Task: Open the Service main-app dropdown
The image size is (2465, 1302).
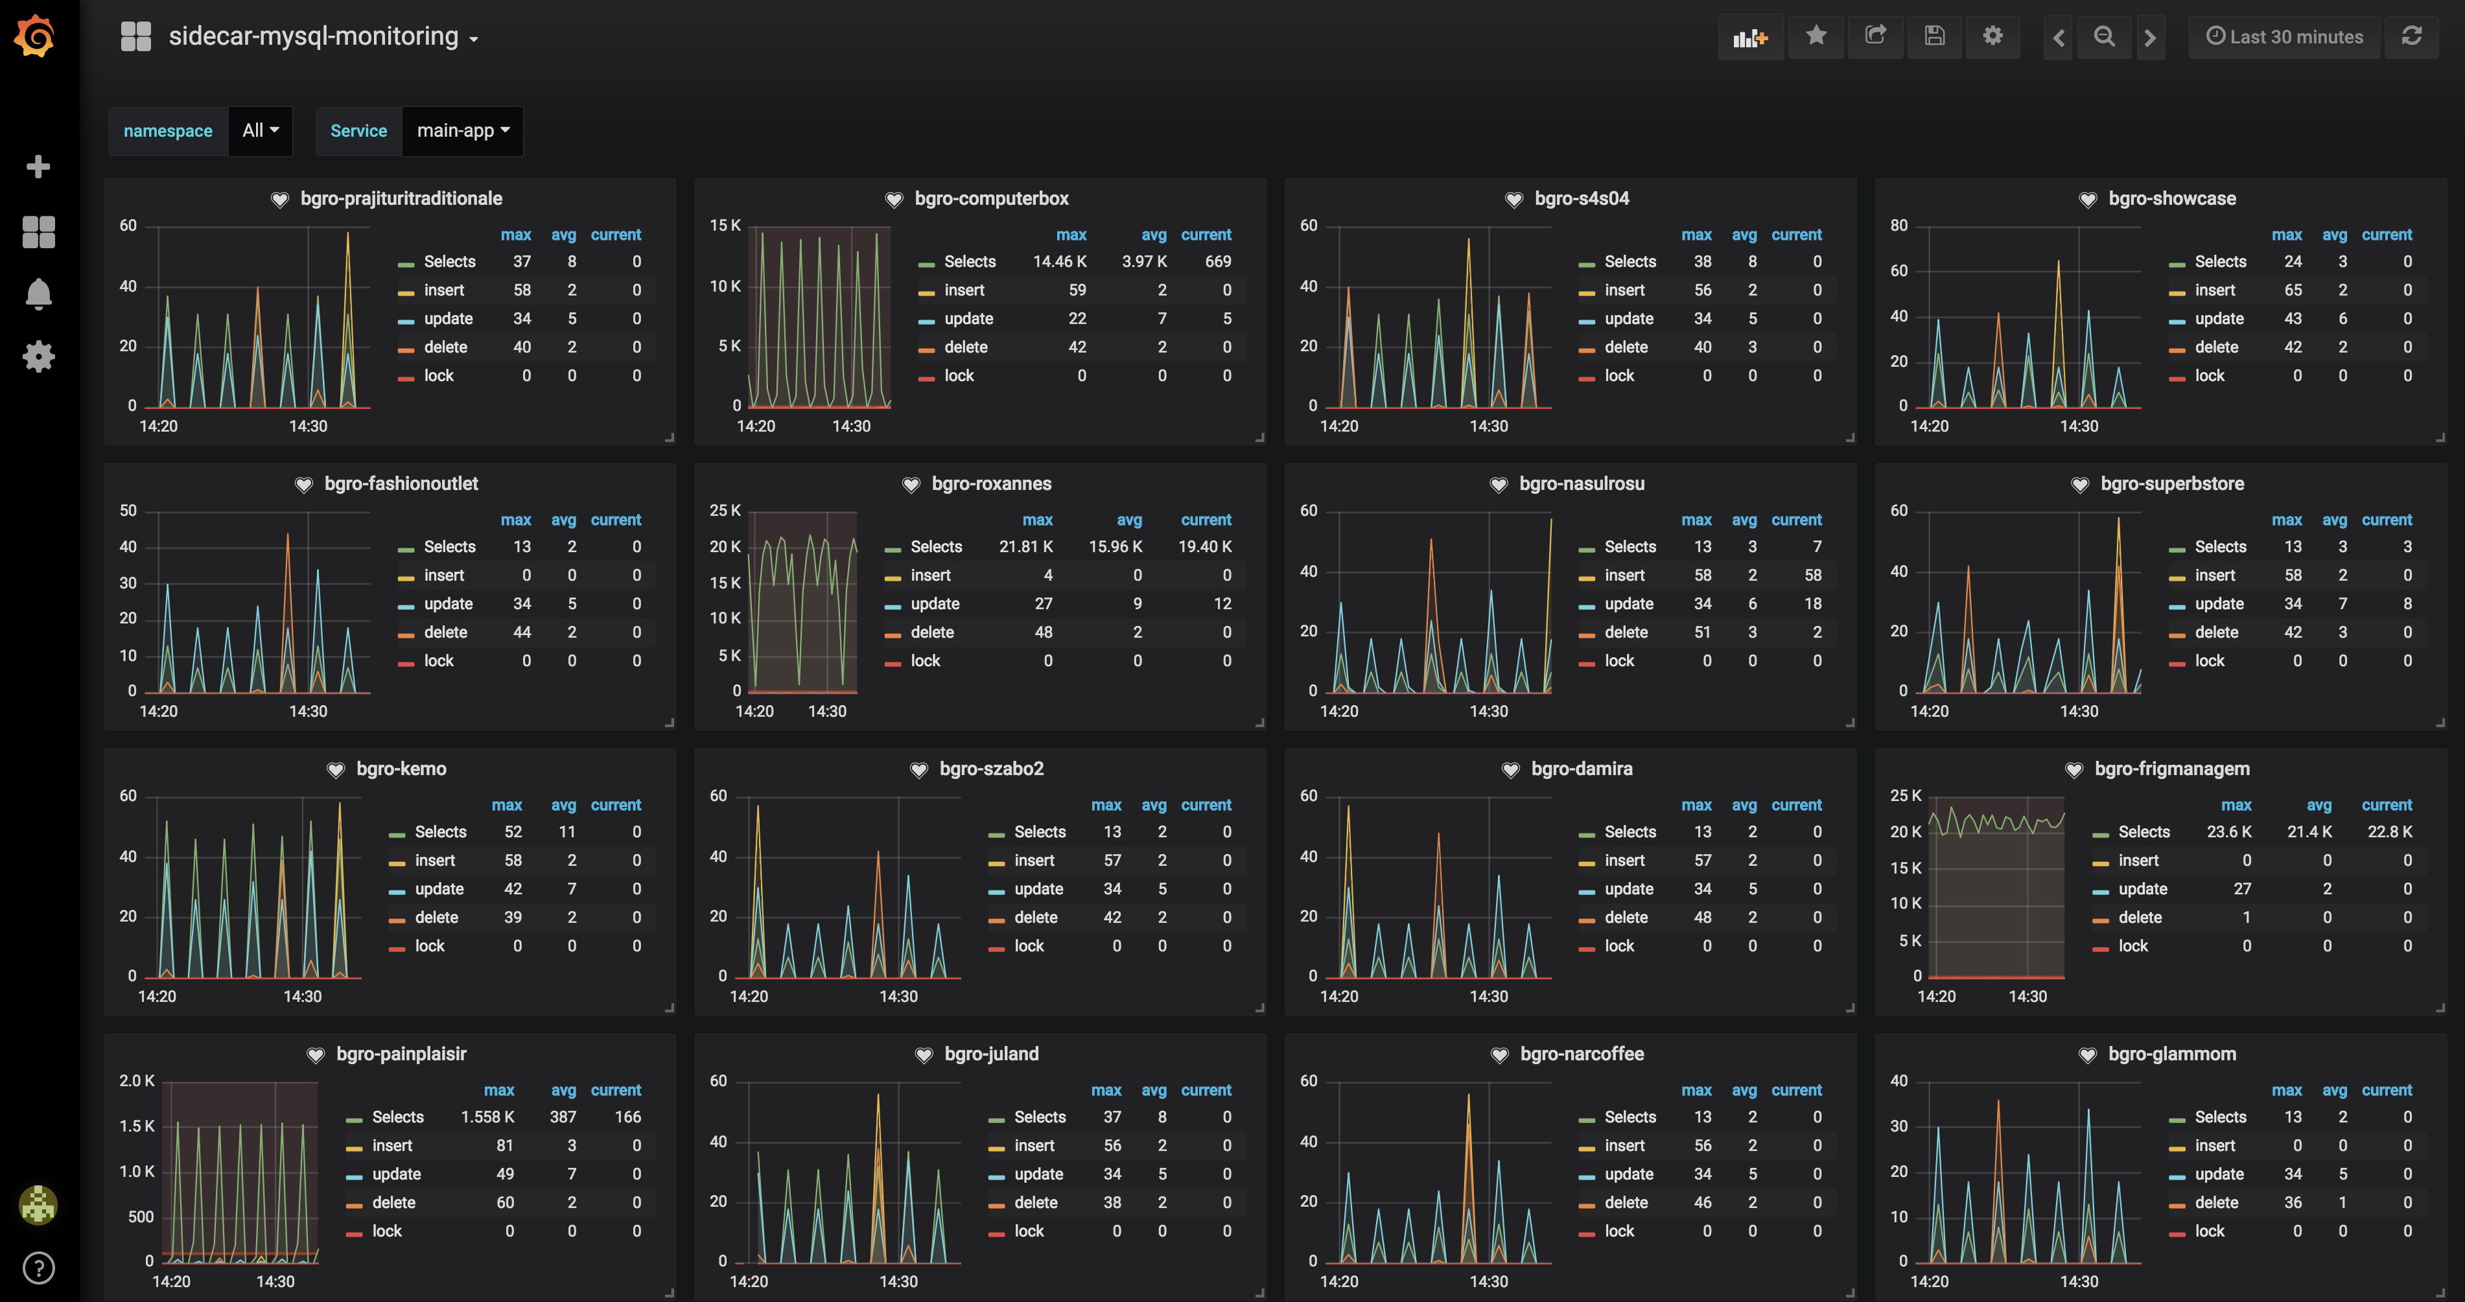Action: 463,131
